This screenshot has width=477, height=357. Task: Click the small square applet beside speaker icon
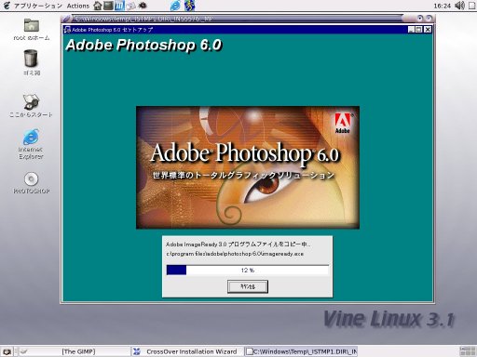tap(471, 6)
